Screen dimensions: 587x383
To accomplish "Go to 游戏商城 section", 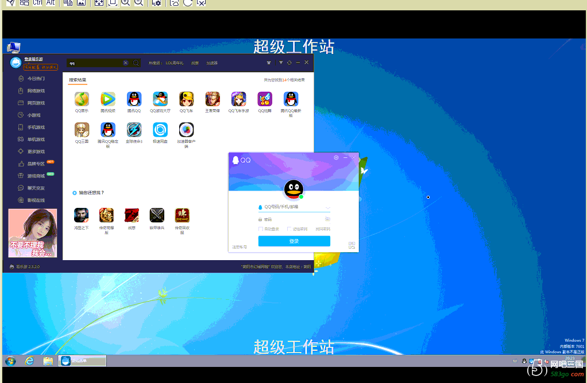I will pyautogui.click(x=36, y=176).
